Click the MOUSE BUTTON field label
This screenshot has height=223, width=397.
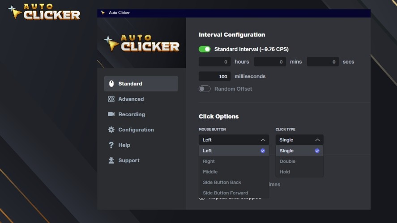coord(212,129)
